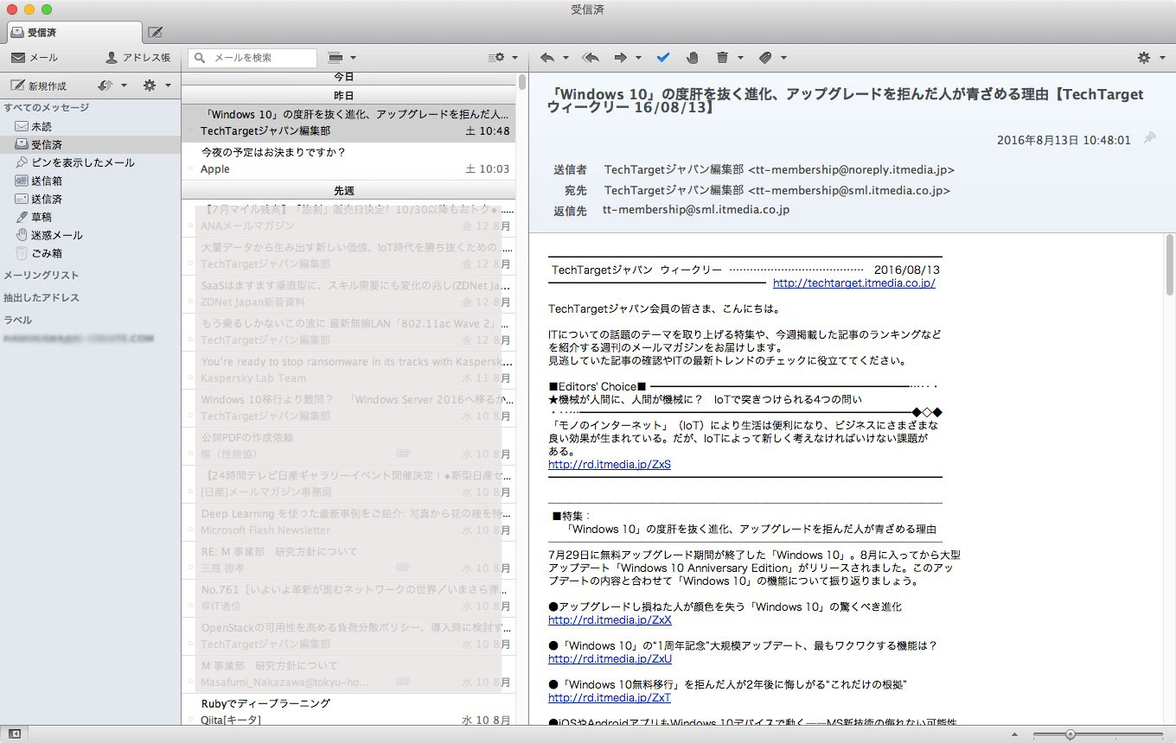Click the メールを検索 search field

coord(252,58)
